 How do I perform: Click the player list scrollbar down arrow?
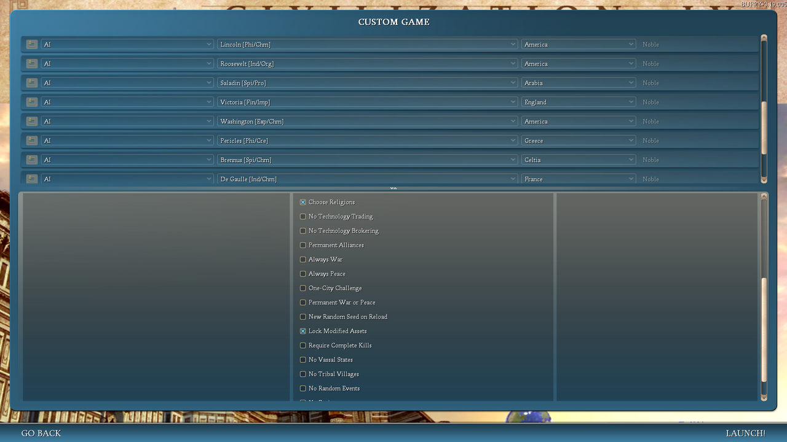pyautogui.click(x=764, y=180)
